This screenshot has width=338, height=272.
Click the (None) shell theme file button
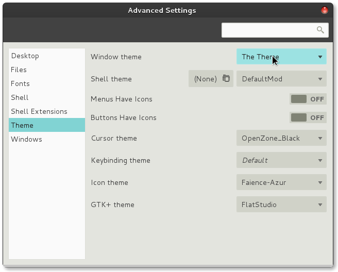tap(211, 79)
